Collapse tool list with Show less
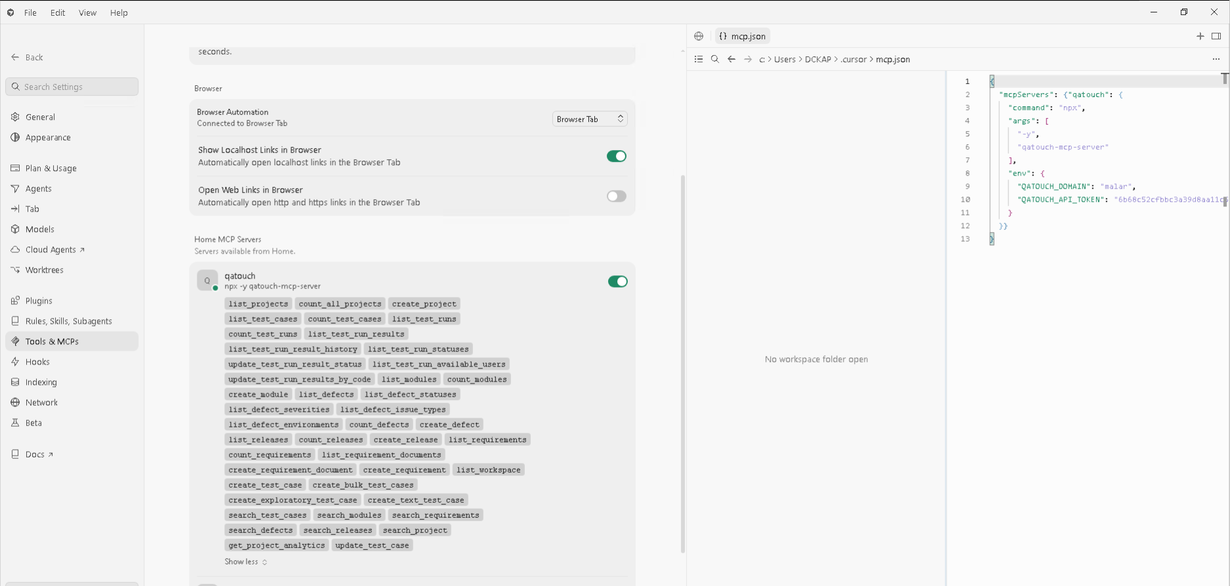The height and width of the screenshot is (586, 1230). click(x=246, y=562)
